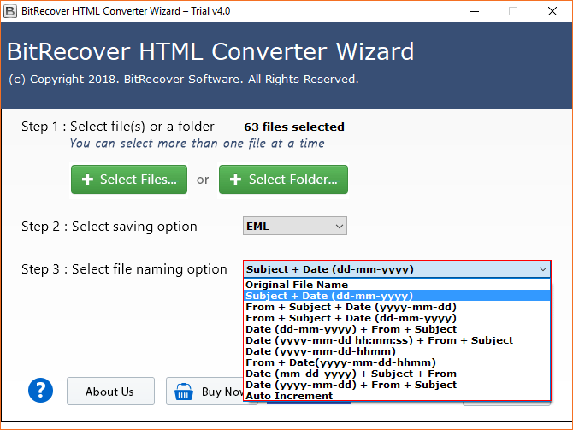Pick From + Subject + Date (dd-mm-yyyy)
Screen dimensions: 573x430
click(397, 318)
